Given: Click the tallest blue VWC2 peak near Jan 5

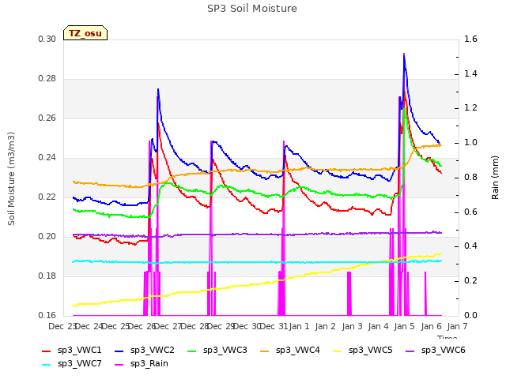Looking at the screenshot, I should tap(404, 58).
